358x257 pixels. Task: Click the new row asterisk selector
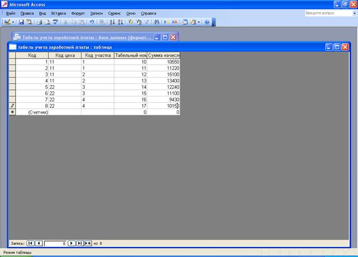[x=12, y=112]
